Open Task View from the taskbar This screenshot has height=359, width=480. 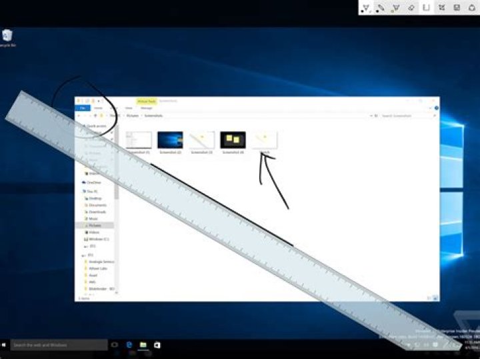115,345
